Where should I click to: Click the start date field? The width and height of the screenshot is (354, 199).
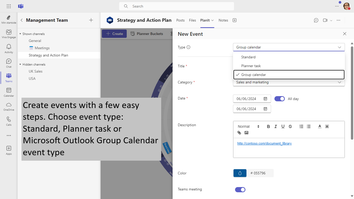(x=252, y=99)
